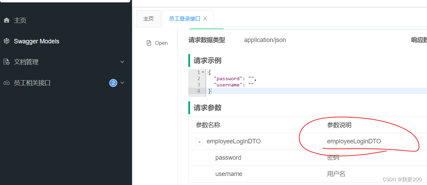Image resolution: width=427 pixels, height=185 pixels.
Task: Click the password parameter name cell
Action: [x=228, y=158]
